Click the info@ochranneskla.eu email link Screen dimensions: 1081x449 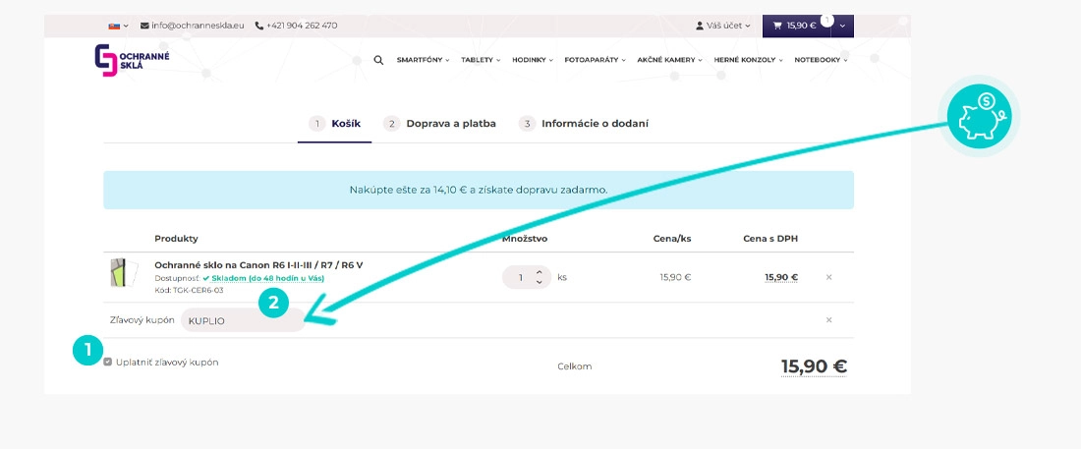pyautogui.click(x=193, y=26)
